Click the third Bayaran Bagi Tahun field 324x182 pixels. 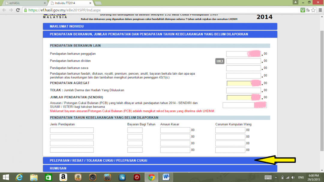coord(135,143)
